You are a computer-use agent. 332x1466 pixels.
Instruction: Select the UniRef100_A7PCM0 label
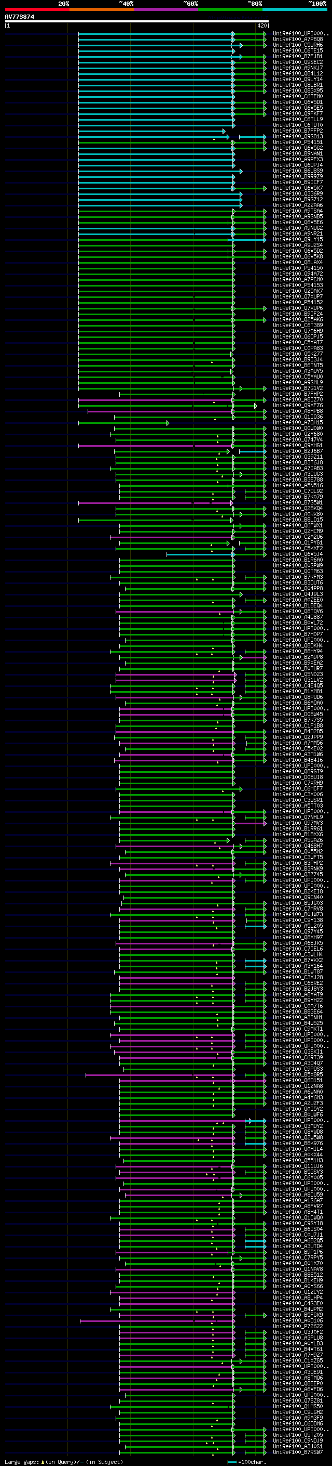pos(298,279)
